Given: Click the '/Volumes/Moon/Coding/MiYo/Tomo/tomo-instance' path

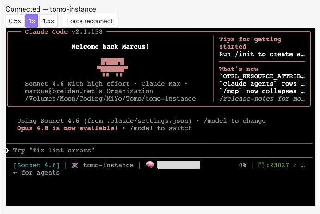Looking at the screenshot, I should pyautogui.click(x=110, y=99).
